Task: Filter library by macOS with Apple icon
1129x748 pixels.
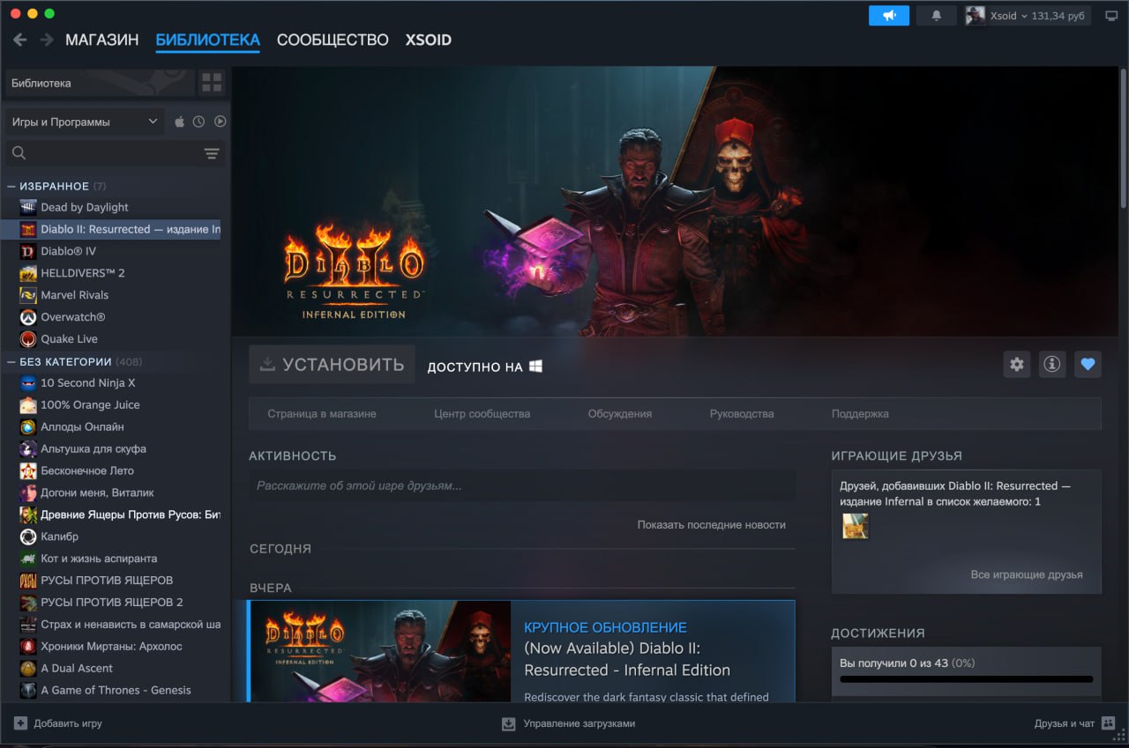Action: (x=178, y=122)
